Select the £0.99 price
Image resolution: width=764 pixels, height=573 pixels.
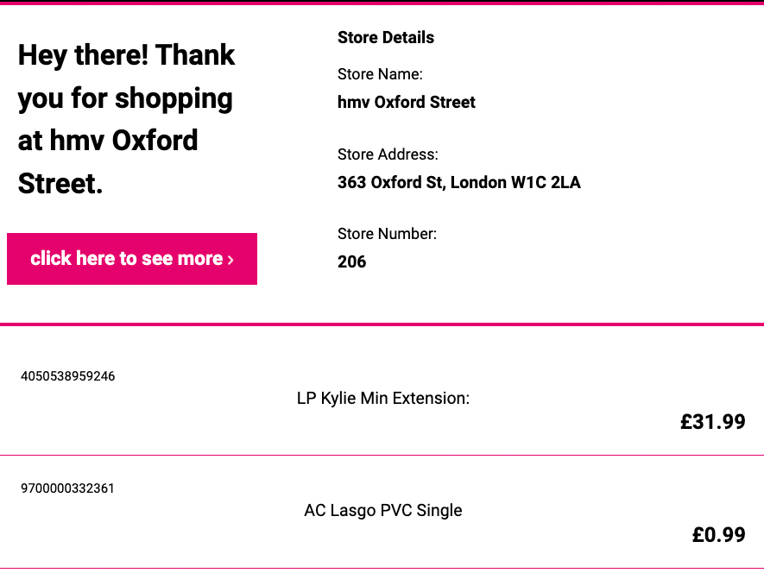[719, 534]
